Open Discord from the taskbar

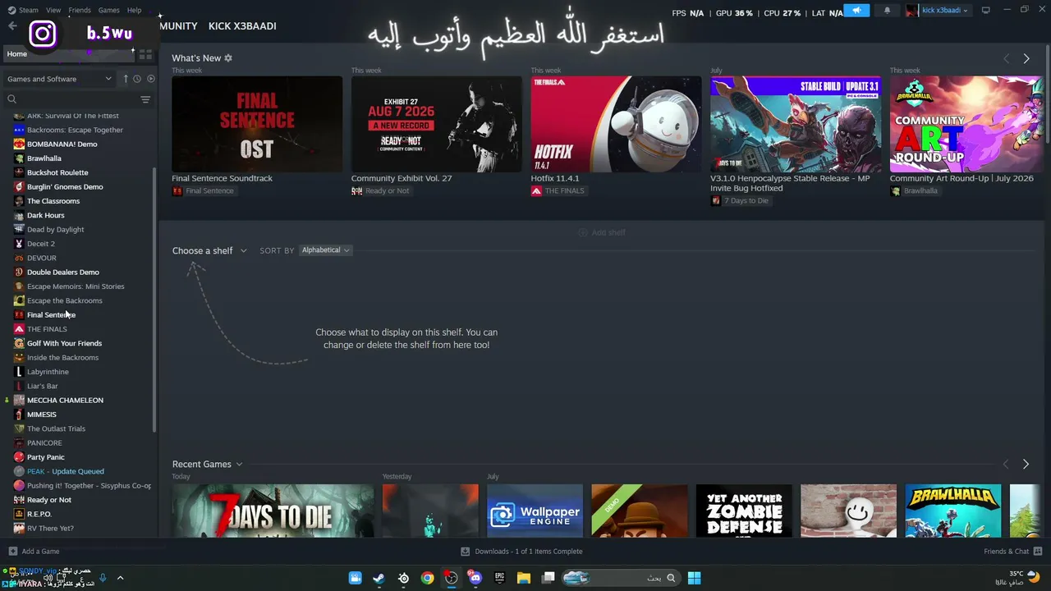coord(475,578)
